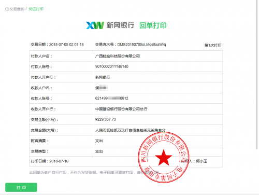Viewport: 259px width, 195px height.
Task: Click the 付款人户名 label
Action: (41, 56)
